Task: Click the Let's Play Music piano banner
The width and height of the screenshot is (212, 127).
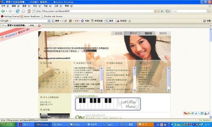Action: (108, 104)
